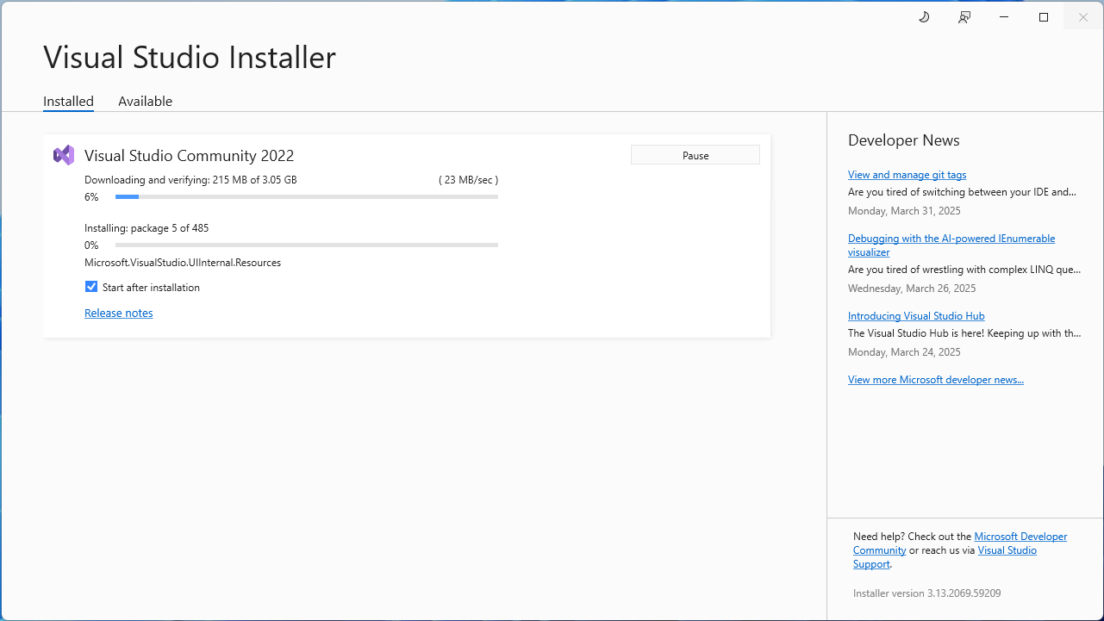Click Downloading and verifying 215 MB status
Screen dimensions: 1104x621
[x=190, y=180]
